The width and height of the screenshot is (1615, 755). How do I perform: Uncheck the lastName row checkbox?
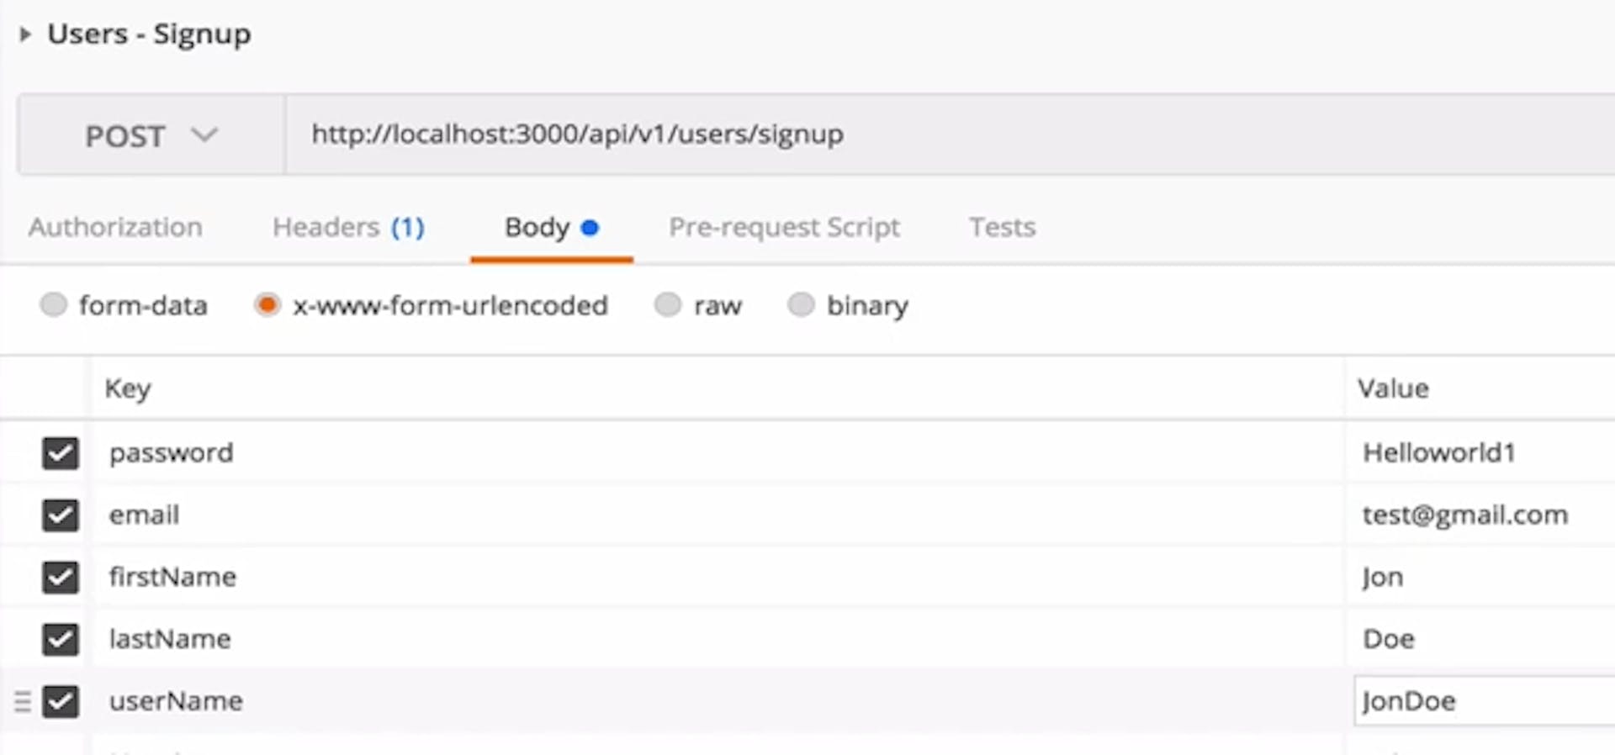coord(61,639)
